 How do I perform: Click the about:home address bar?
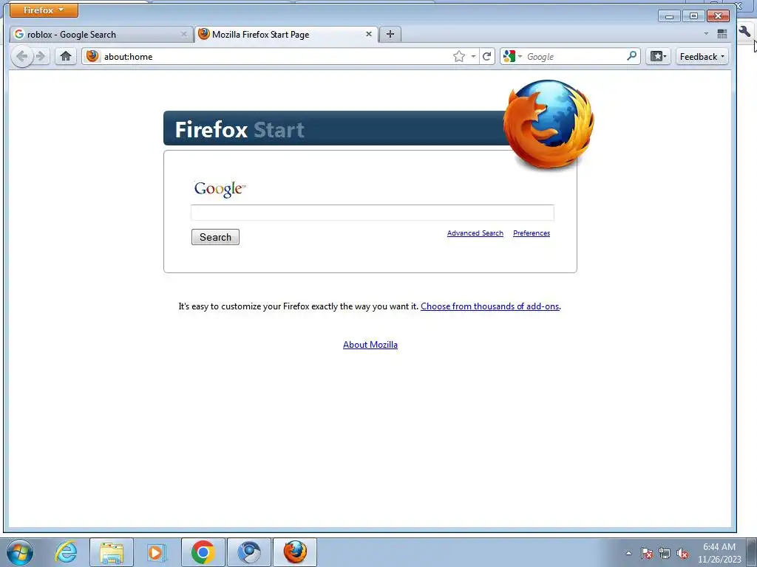pyautogui.click(x=275, y=56)
